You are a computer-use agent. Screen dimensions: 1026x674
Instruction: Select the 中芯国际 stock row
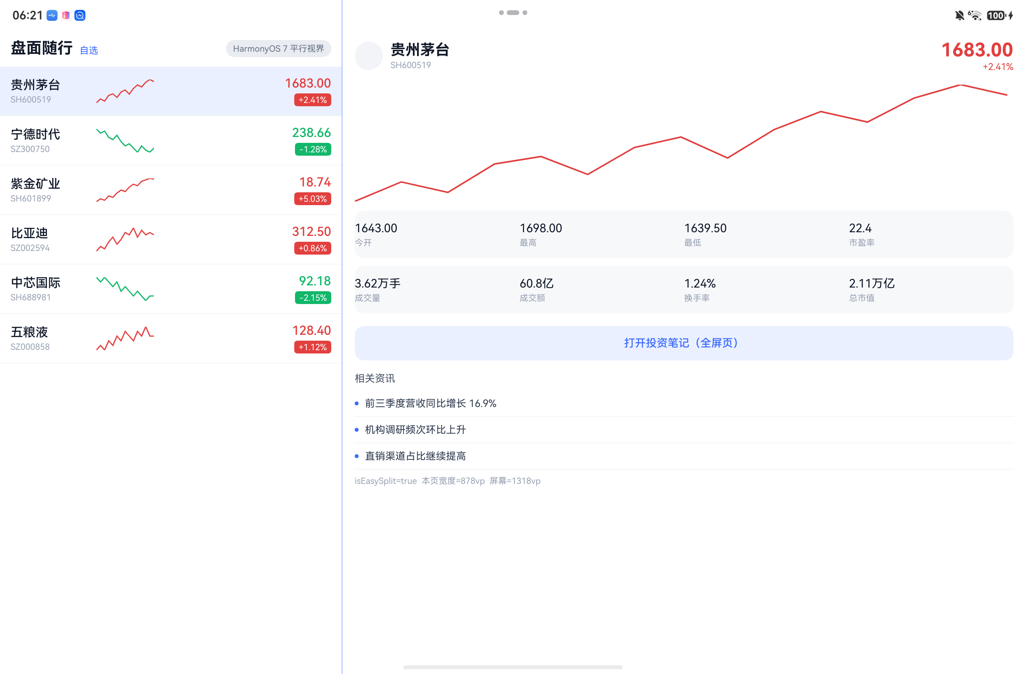pyautogui.click(x=171, y=289)
